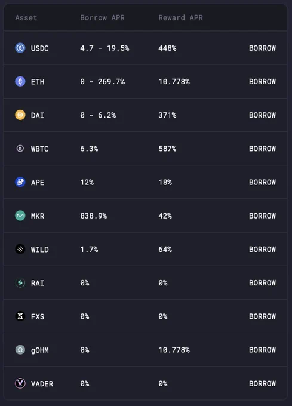Click BORROW in the VADER row
The image size is (292, 406).
[x=262, y=383]
